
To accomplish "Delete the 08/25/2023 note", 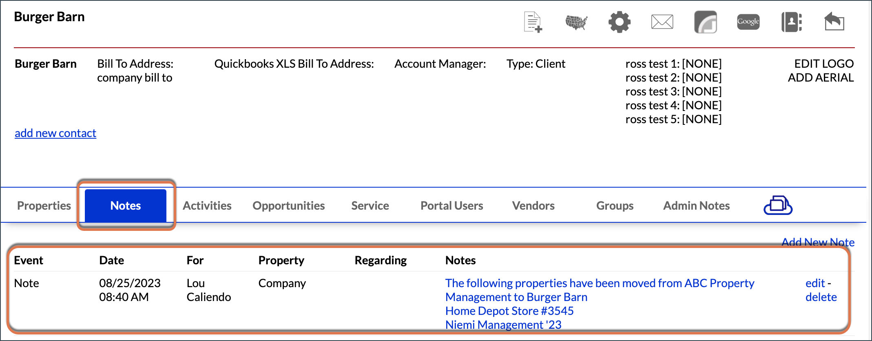I will [x=821, y=297].
